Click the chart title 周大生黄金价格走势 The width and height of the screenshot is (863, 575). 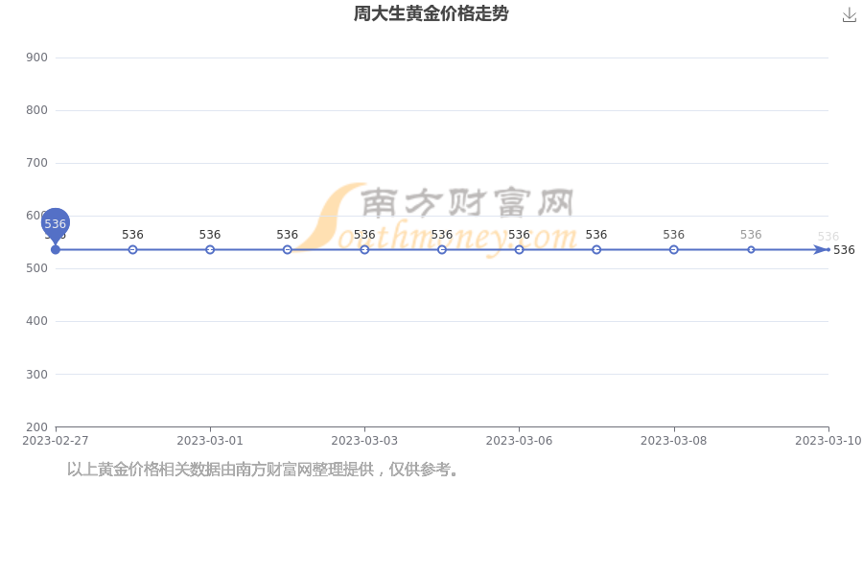[x=431, y=13]
